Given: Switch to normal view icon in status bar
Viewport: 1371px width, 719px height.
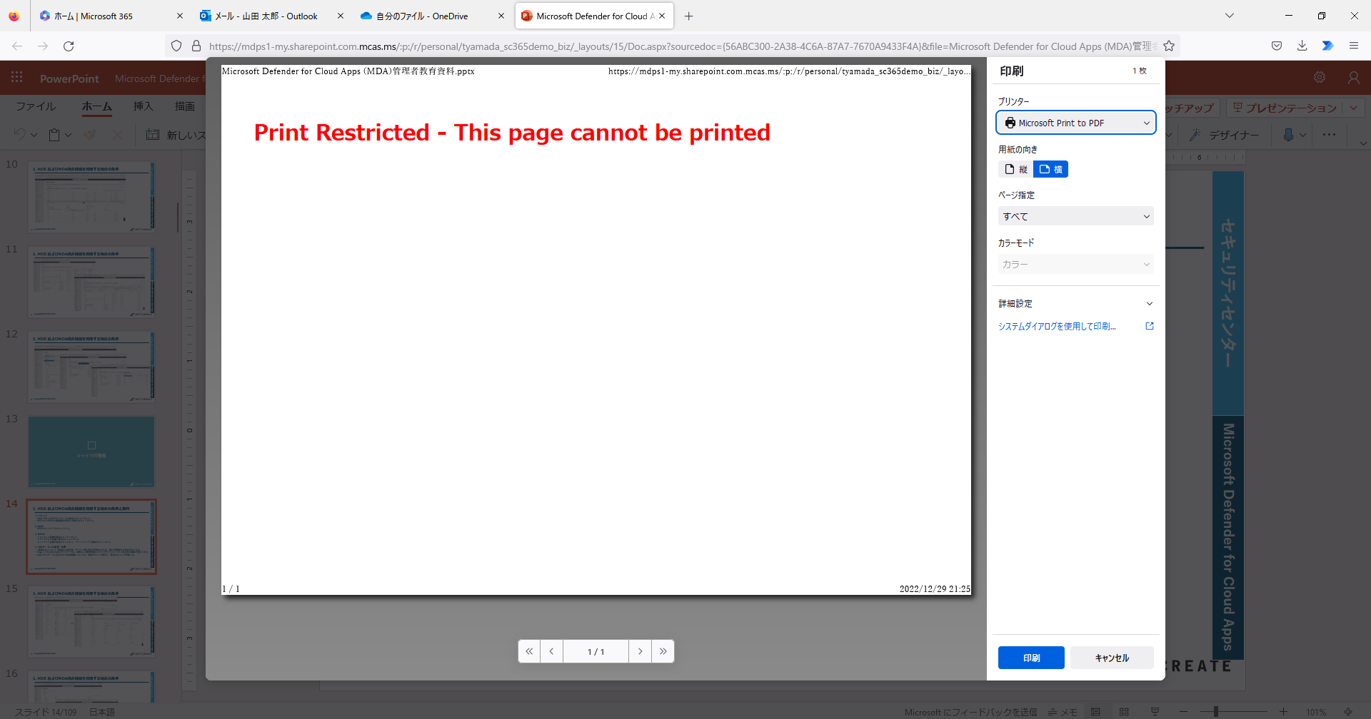Looking at the screenshot, I should [1095, 712].
